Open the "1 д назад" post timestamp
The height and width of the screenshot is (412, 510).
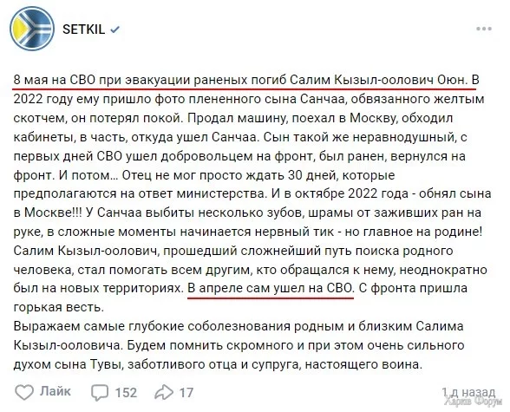[x=468, y=392]
